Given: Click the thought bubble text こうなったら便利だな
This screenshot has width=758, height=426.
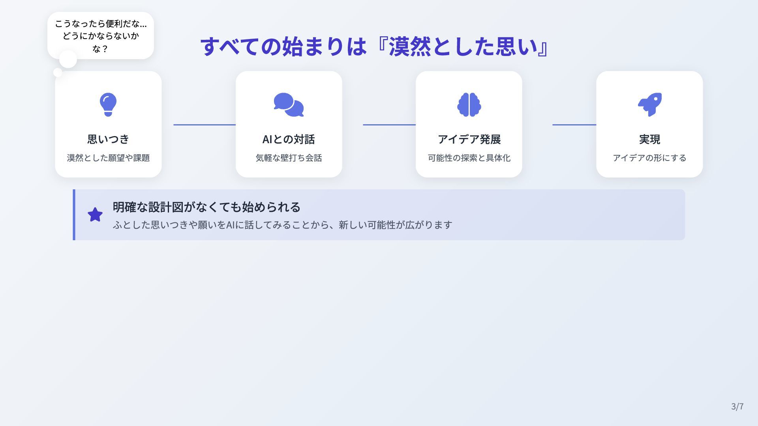Looking at the screenshot, I should (101, 36).
